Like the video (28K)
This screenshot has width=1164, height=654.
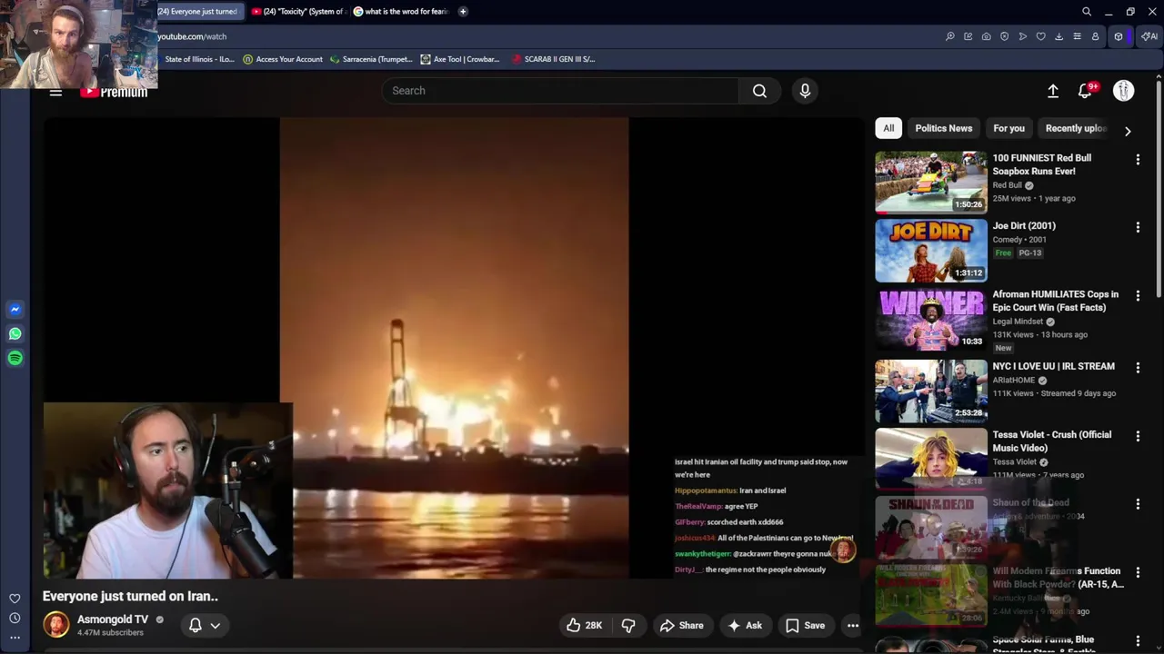click(x=584, y=625)
